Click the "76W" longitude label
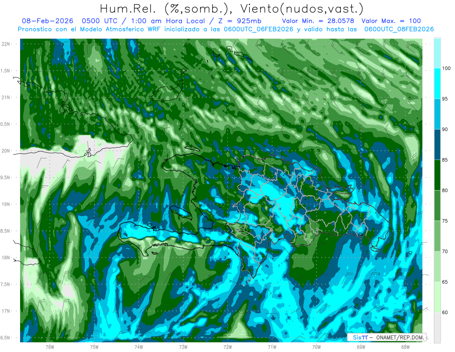 (x=50, y=347)
